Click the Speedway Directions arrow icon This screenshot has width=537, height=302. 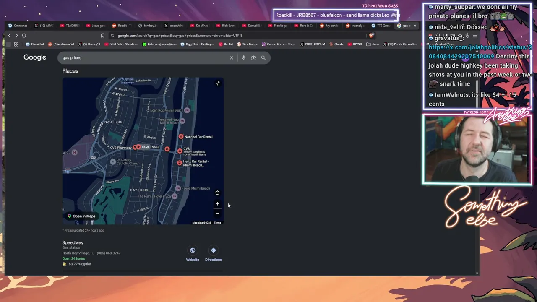click(213, 250)
